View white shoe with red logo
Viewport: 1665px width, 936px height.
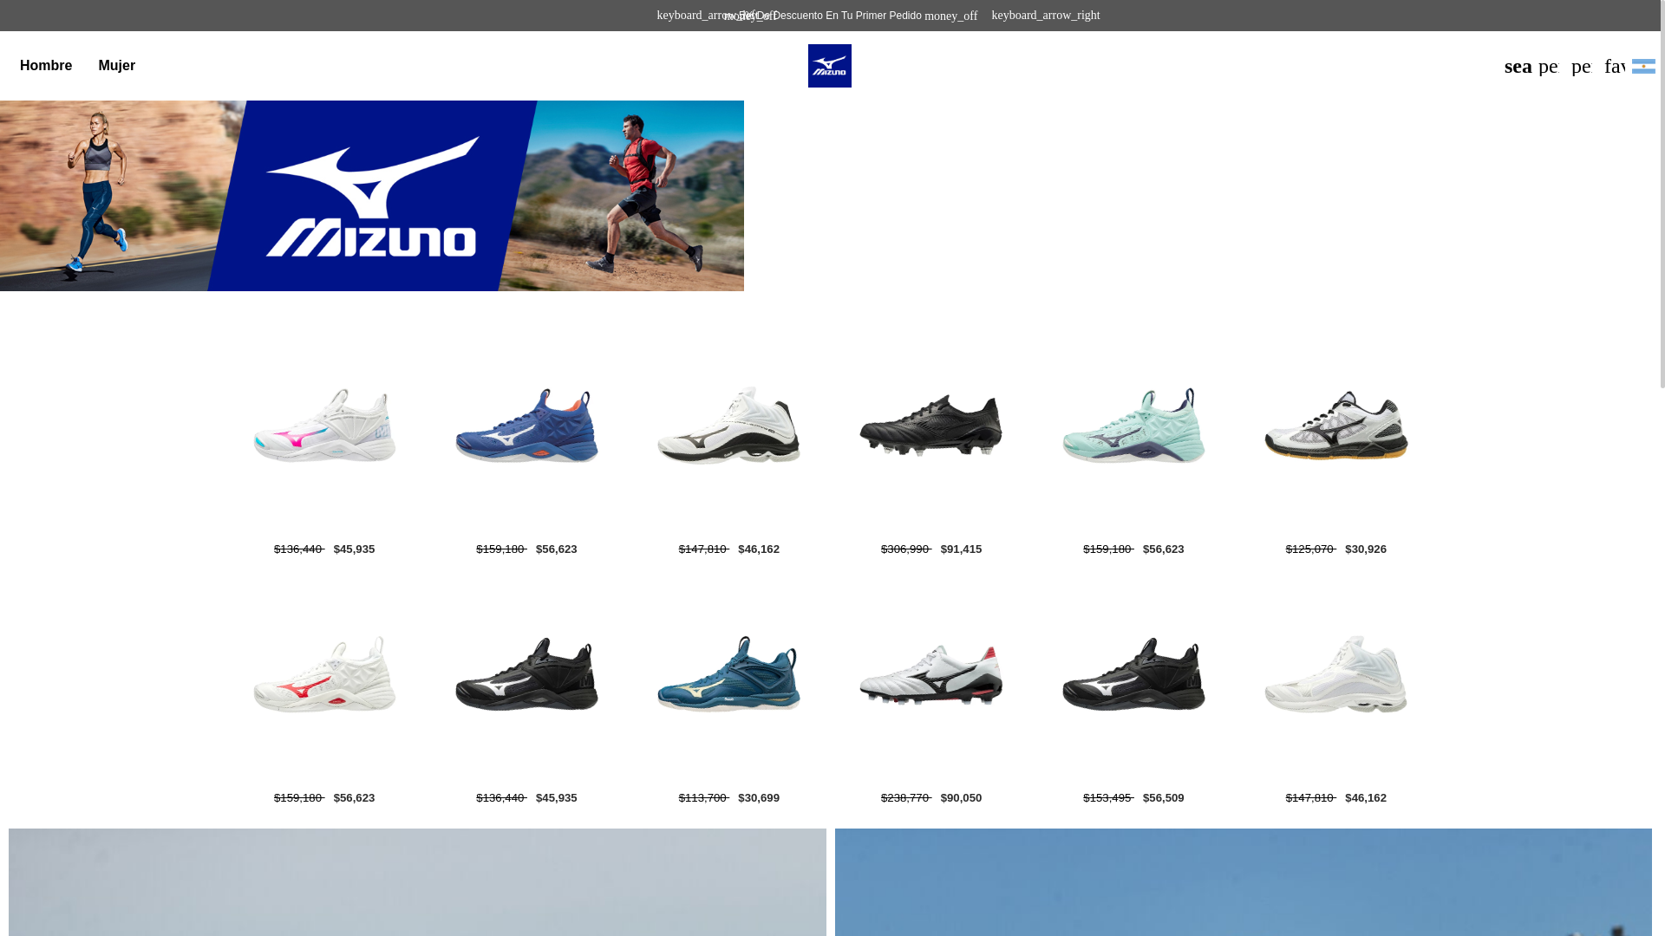point(324,674)
